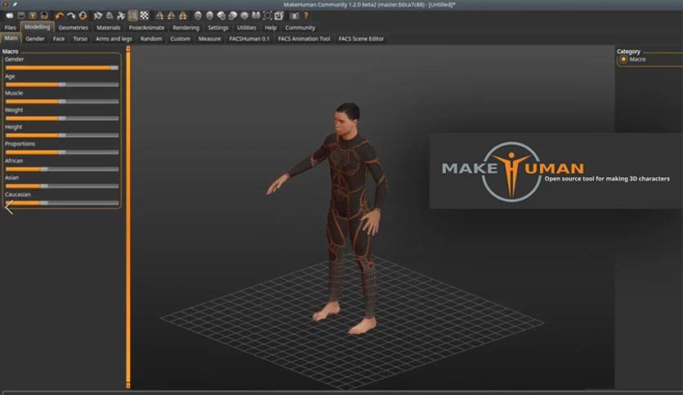Open the Settings tab
The image size is (683, 395).
[x=218, y=28]
